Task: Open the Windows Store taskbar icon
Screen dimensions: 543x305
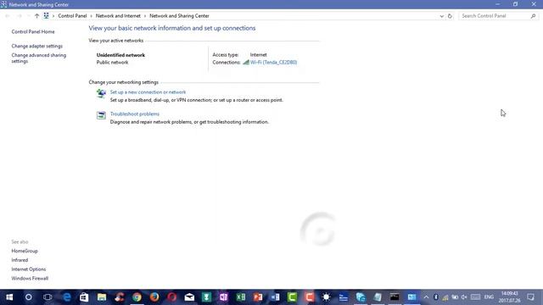Action: (x=84, y=297)
